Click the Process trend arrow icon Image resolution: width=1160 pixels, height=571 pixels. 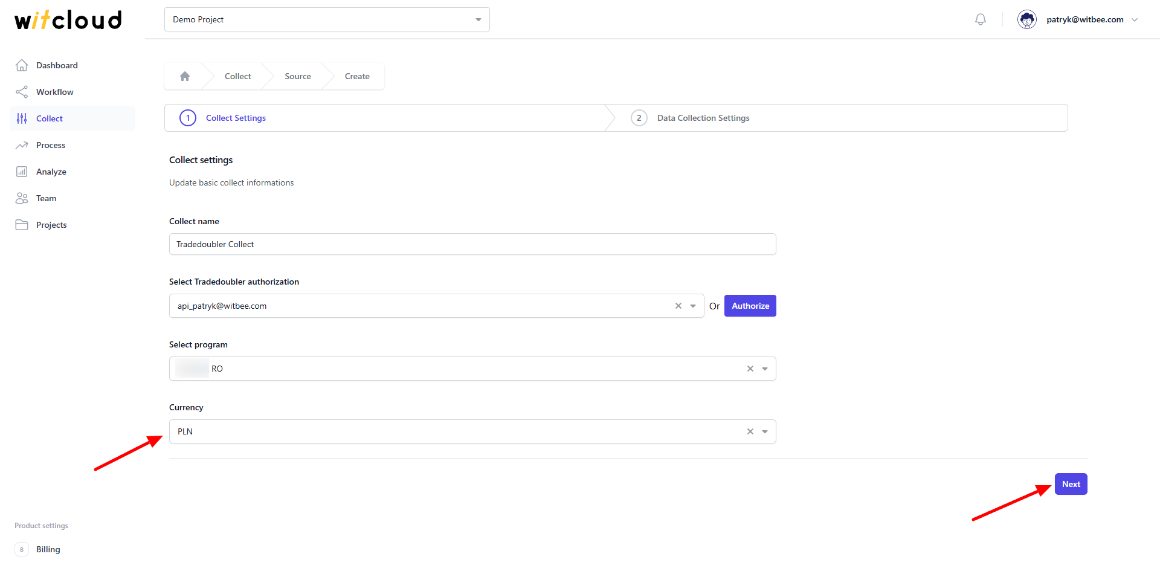[x=22, y=145]
